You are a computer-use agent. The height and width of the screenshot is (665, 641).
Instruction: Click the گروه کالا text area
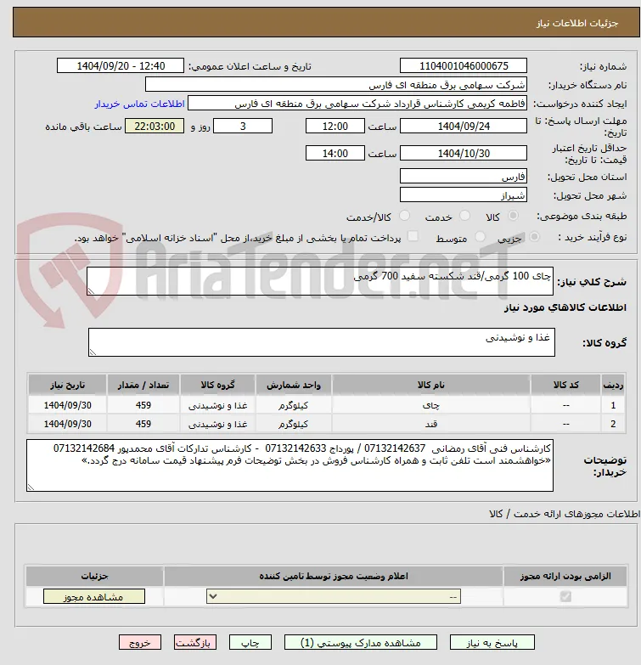[321, 341]
